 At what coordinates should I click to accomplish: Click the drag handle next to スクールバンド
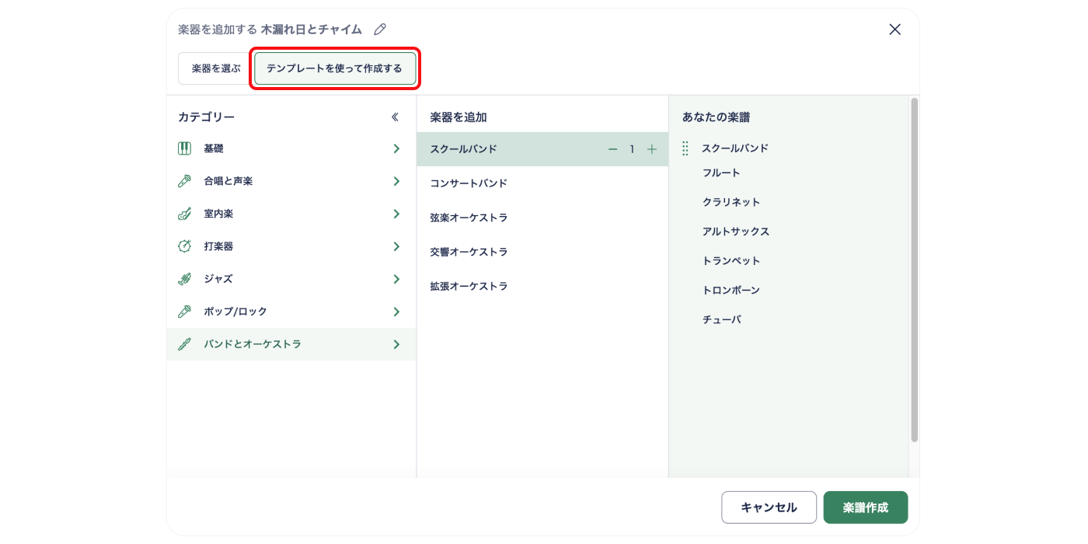click(x=684, y=148)
